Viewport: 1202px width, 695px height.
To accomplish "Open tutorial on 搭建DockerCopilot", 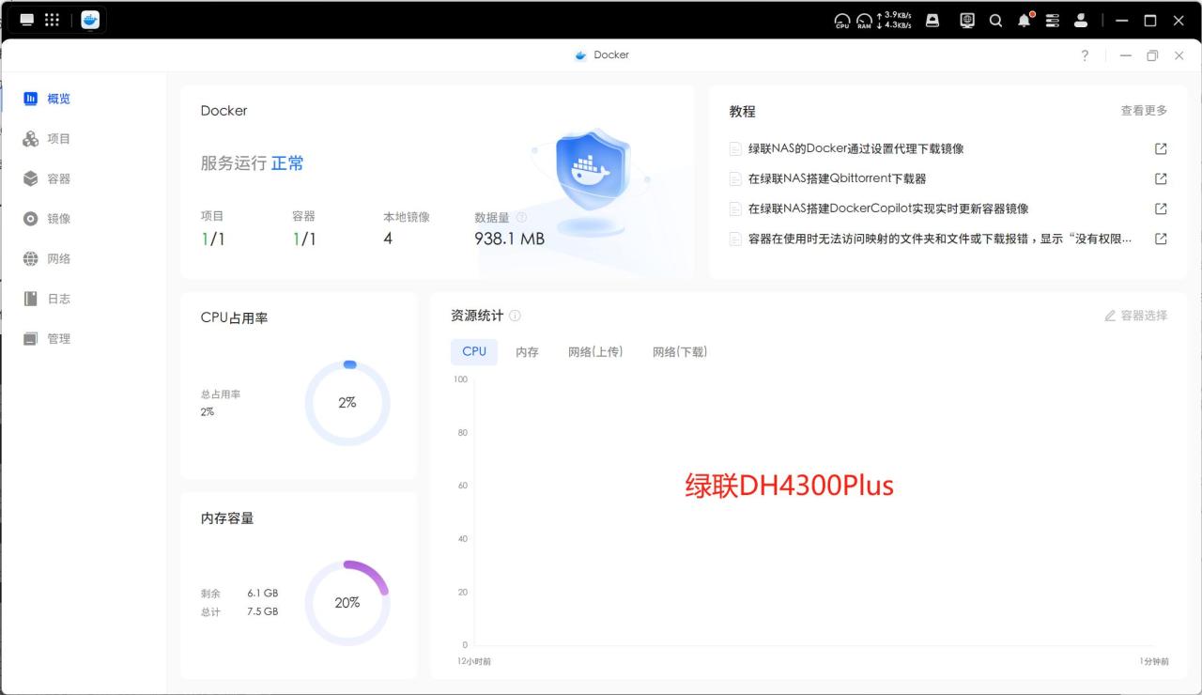I will click(x=888, y=208).
